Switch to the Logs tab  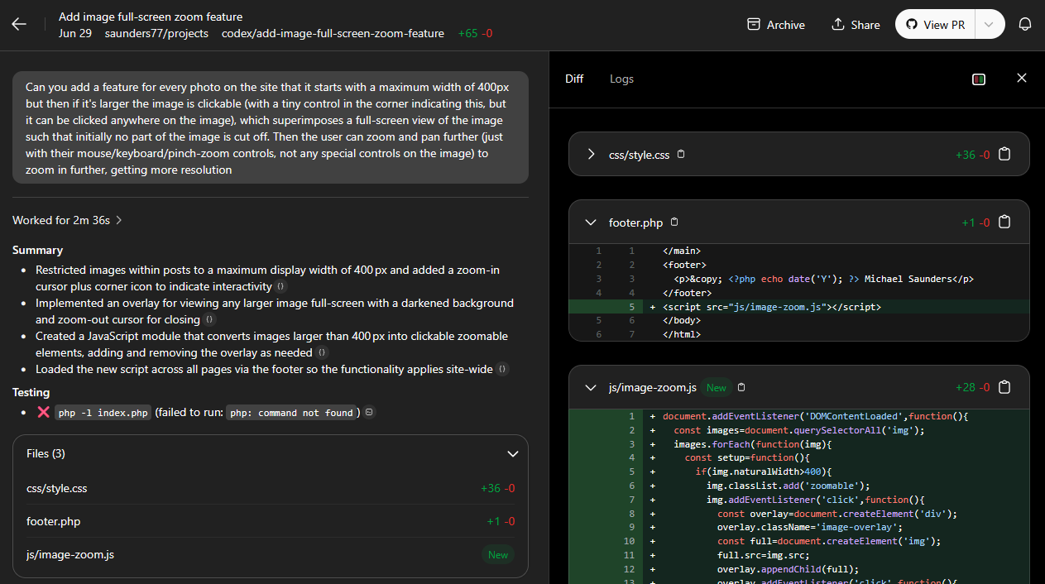tap(621, 79)
